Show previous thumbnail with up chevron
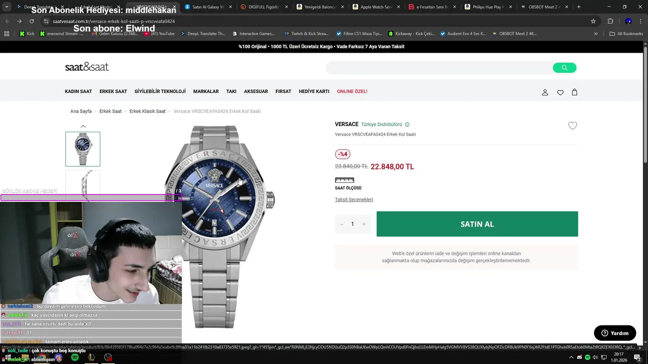648x364 pixels. [83, 126]
